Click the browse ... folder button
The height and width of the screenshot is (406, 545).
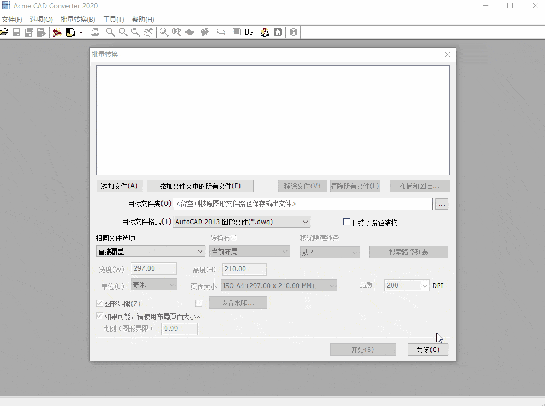click(441, 204)
